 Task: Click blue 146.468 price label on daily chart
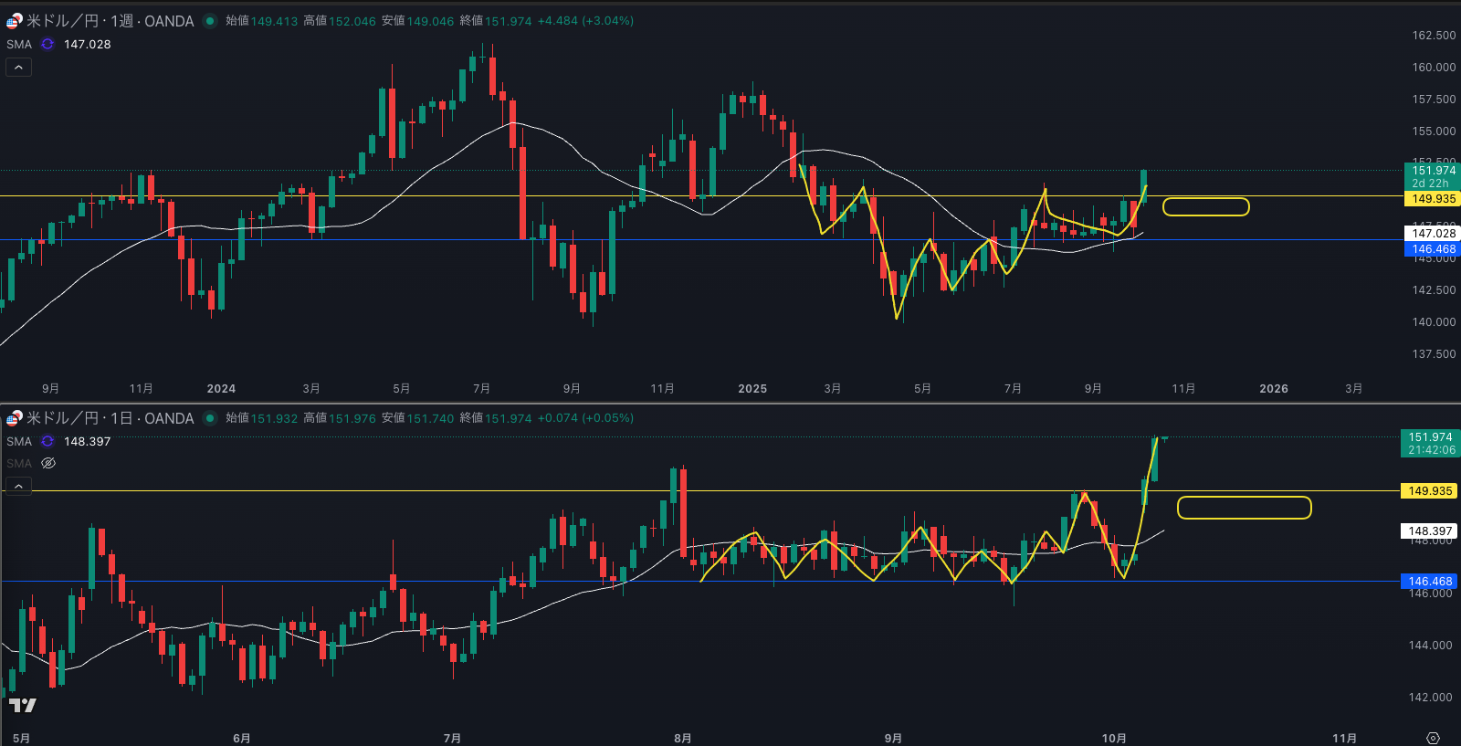(x=1429, y=582)
